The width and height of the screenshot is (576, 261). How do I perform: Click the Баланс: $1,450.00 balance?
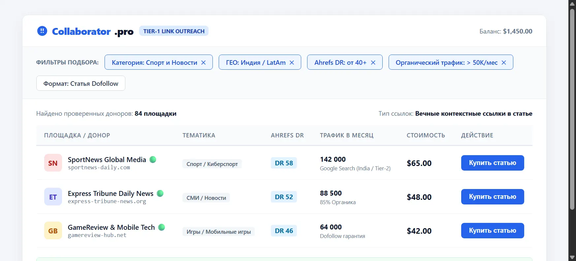pyautogui.click(x=506, y=31)
